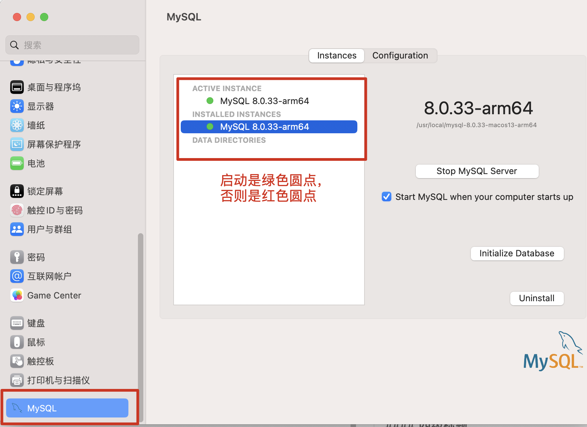This screenshot has height=427, width=587.
Task: Toggle Start MySQL when computer starts up
Action: point(387,197)
